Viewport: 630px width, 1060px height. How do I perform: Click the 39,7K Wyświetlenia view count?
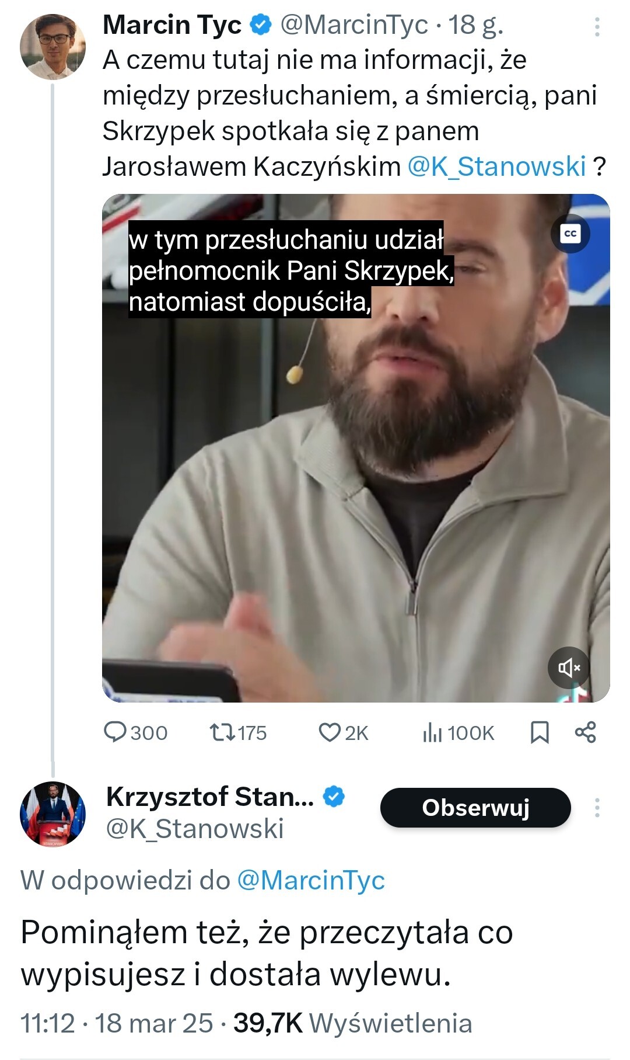352,1023
